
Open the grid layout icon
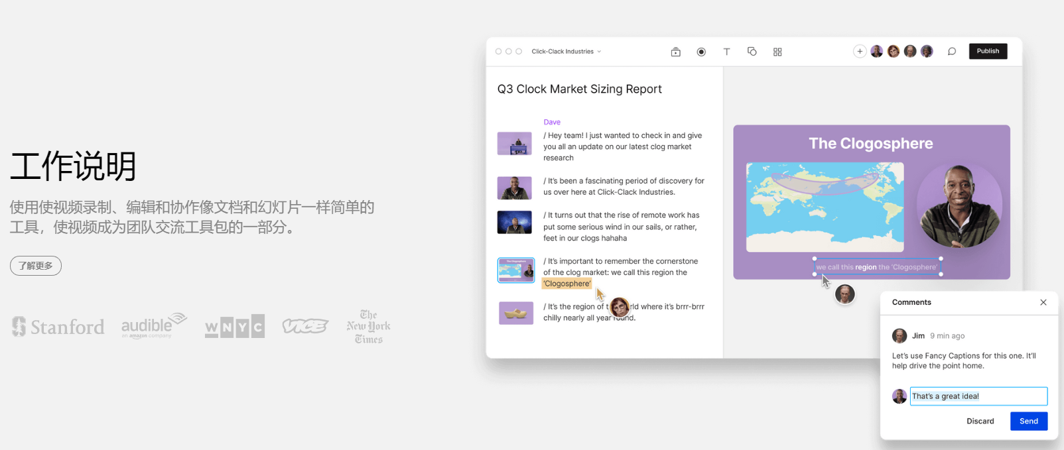click(x=777, y=52)
